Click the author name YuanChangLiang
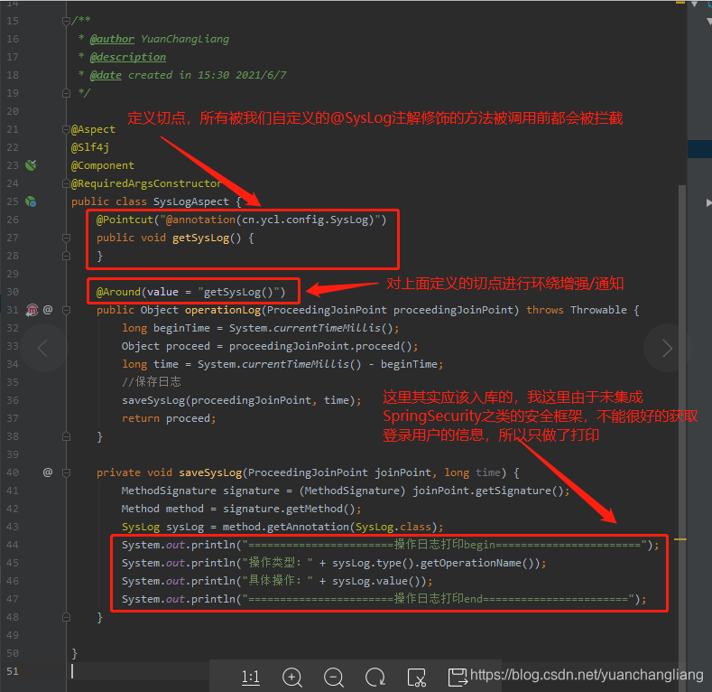 coord(185,39)
